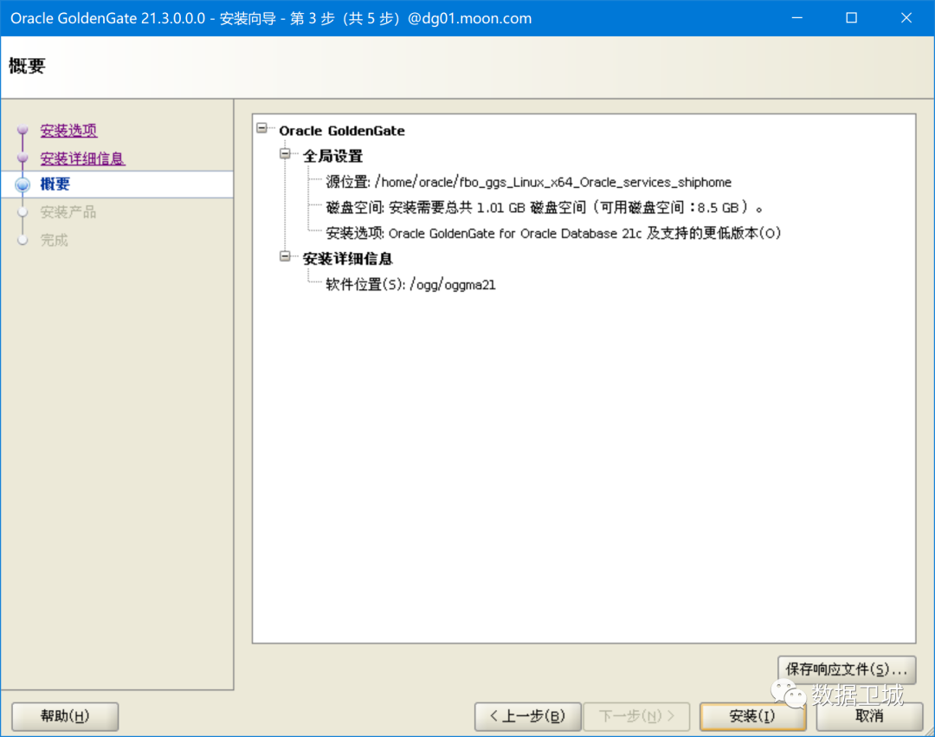This screenshot has height=737, width=935.
Task: Select the 磁盘空间 requirement row
Action: pos(544,208)
